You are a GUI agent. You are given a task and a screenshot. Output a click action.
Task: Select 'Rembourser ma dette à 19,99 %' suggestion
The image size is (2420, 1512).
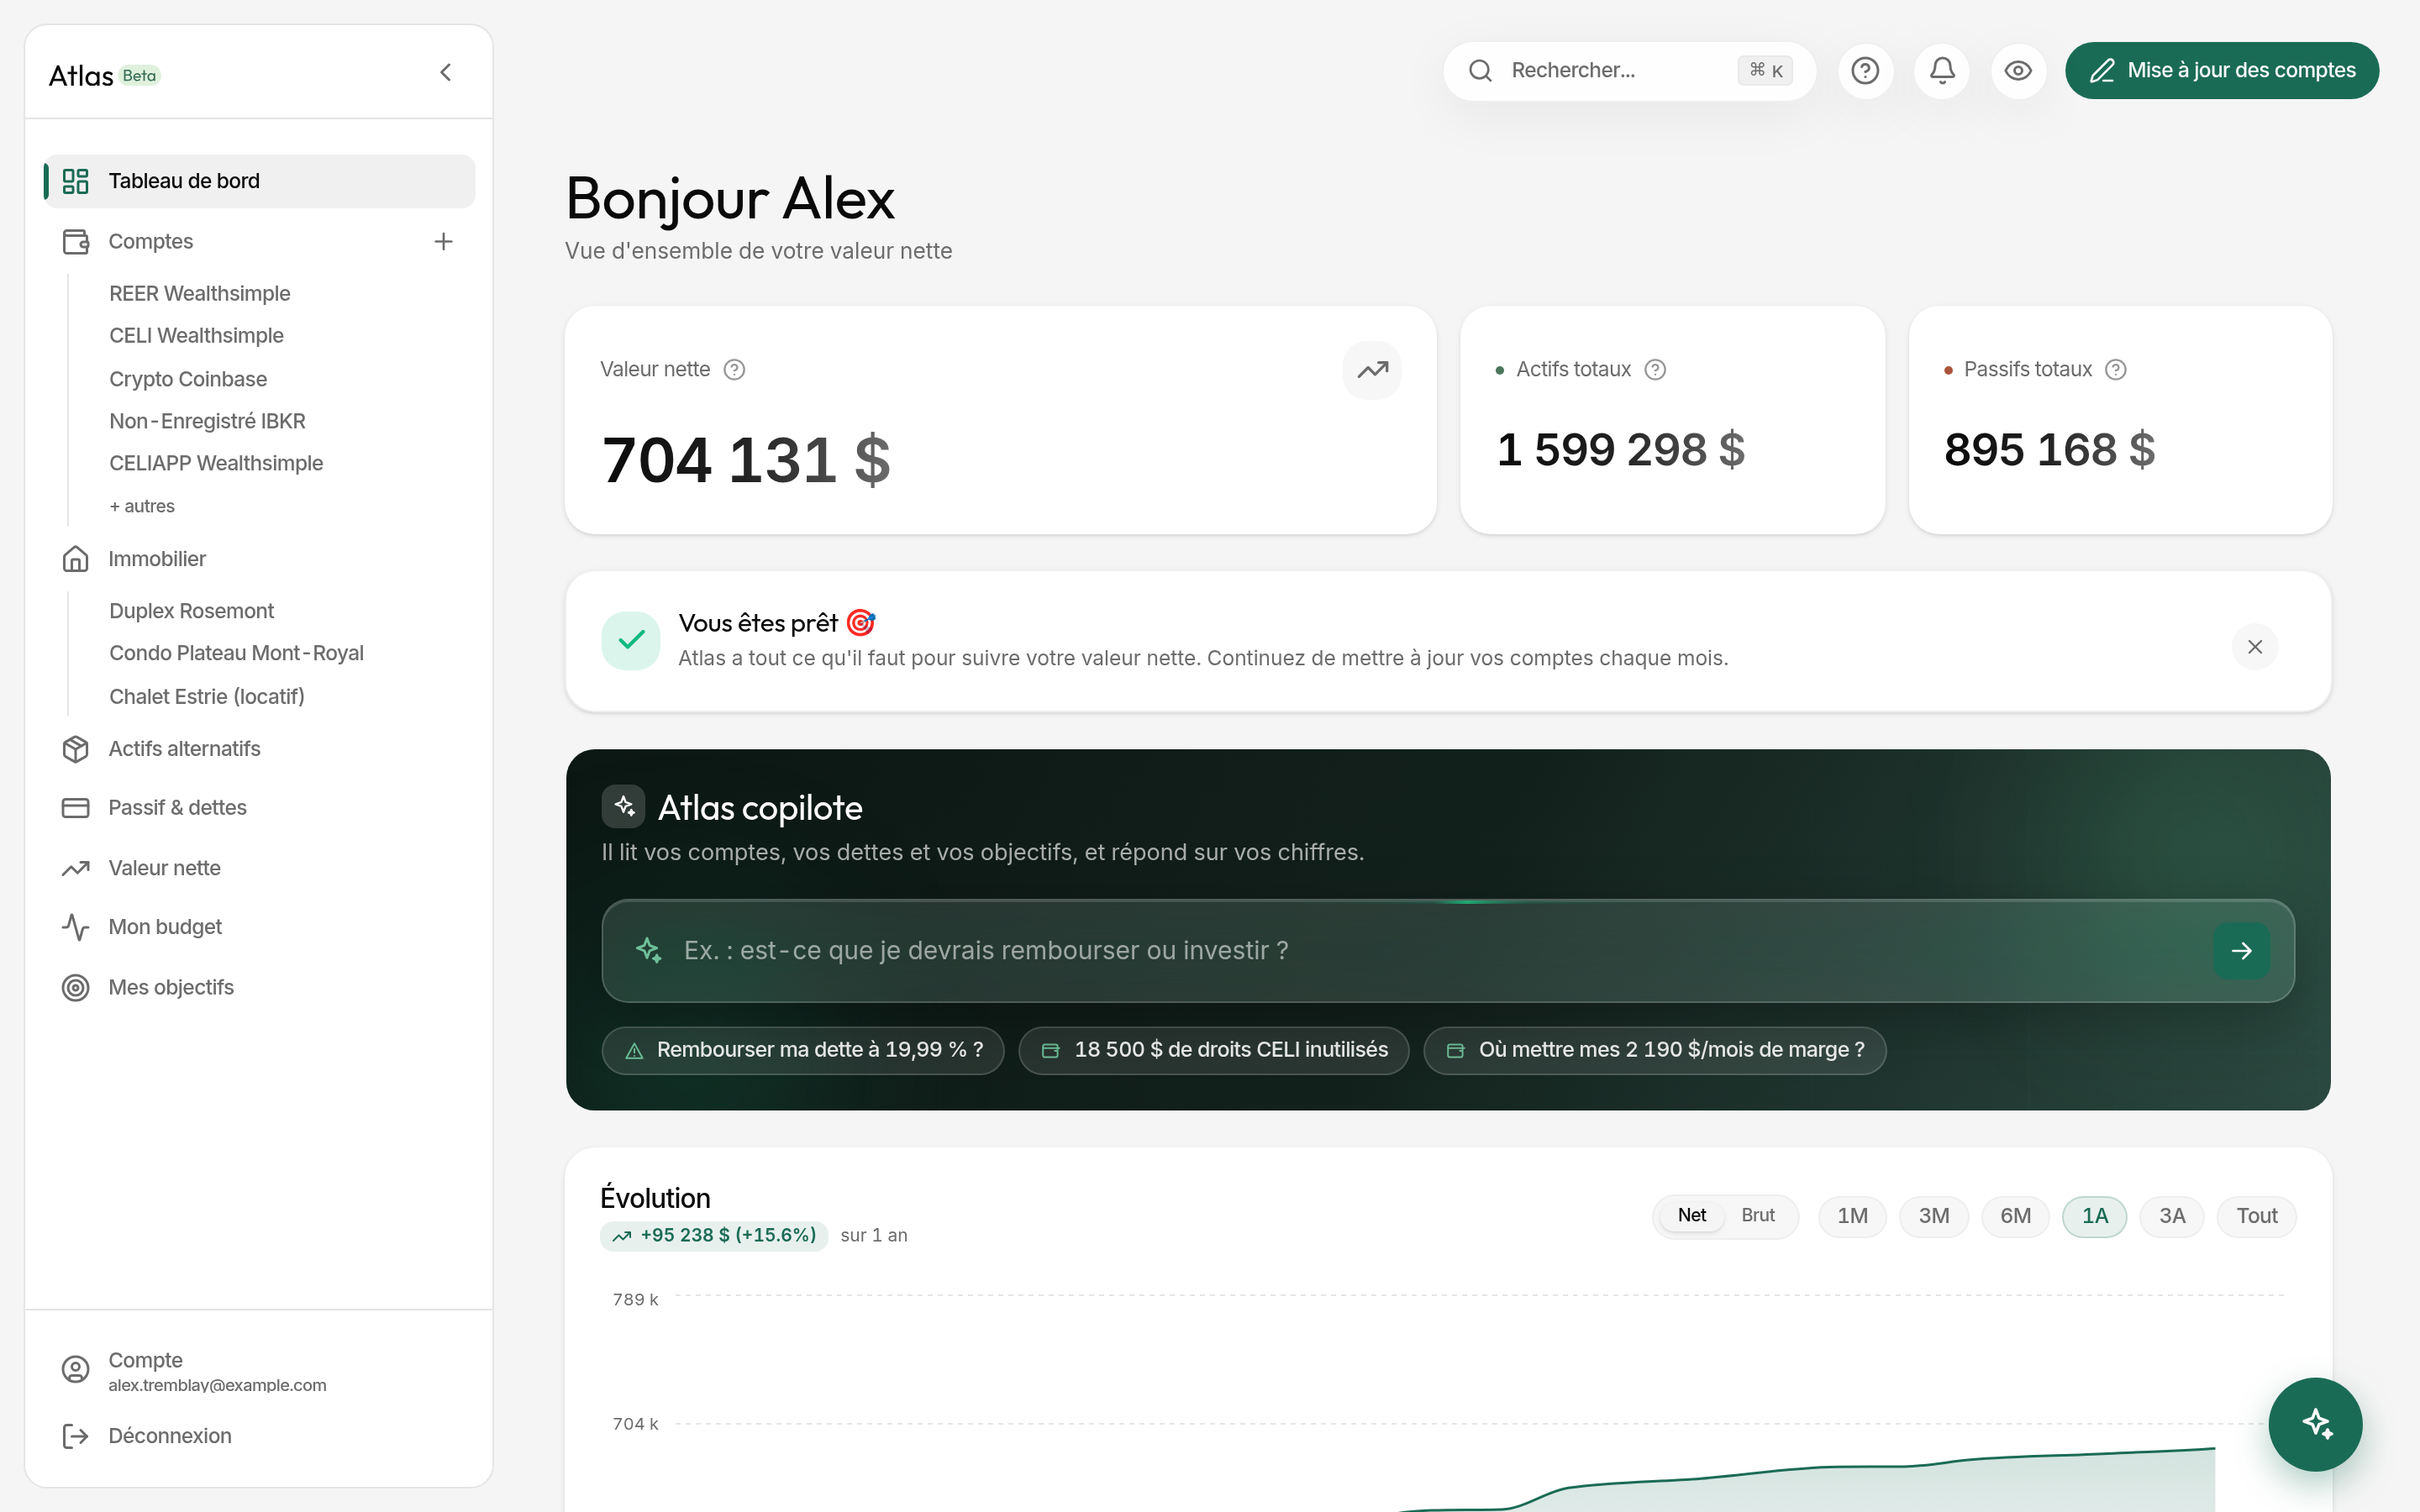click(x=803, y=1051)
